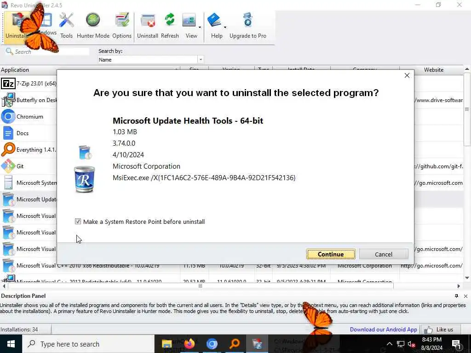Open Download our Android App link
The image size is (471, 353).
[383, 330]
